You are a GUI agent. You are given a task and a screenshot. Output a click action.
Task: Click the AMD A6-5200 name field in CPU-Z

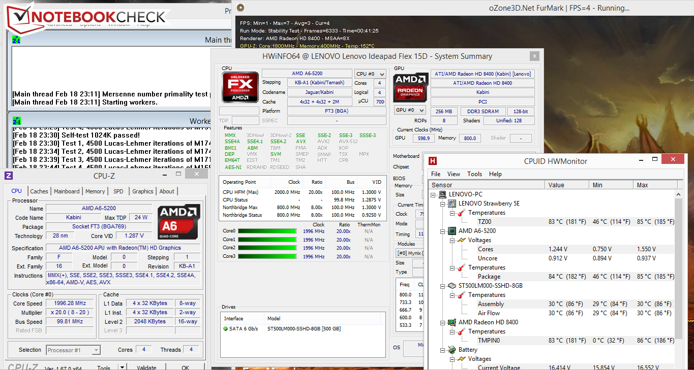coord(99,208)
